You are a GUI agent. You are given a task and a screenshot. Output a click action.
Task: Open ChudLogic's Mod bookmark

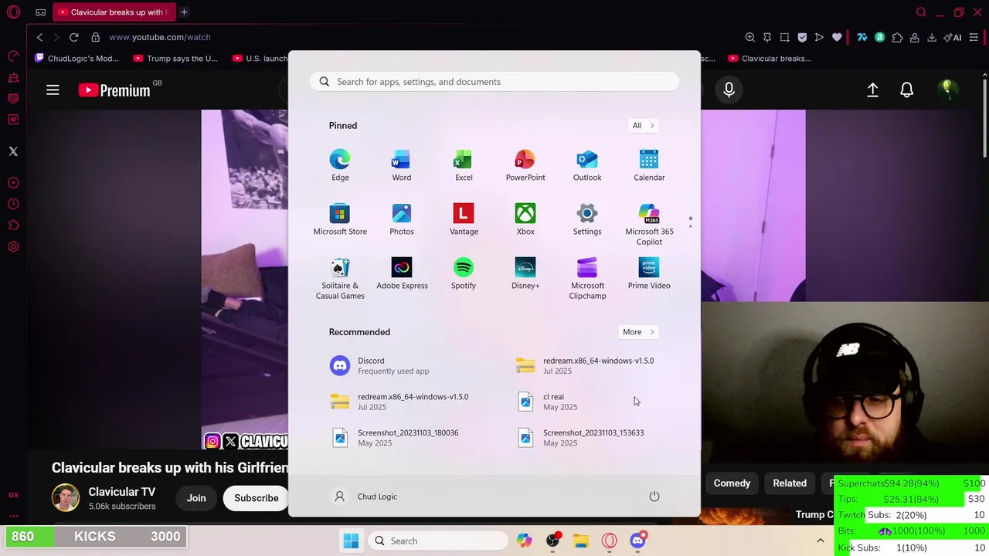[x=77, y=58]
